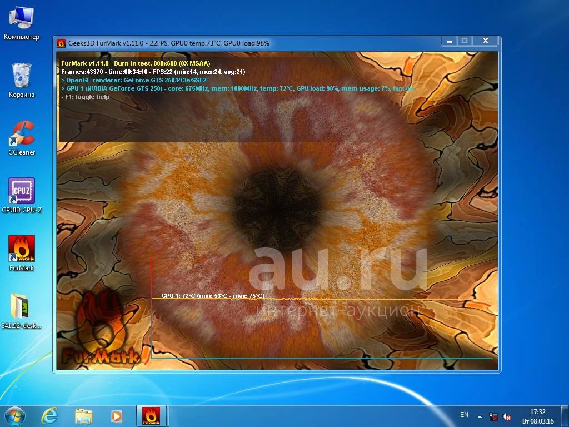This screenshot has width=569, height=427.
Task: Open Windows Explorer from the taskbar
Action: pos(83,416)
